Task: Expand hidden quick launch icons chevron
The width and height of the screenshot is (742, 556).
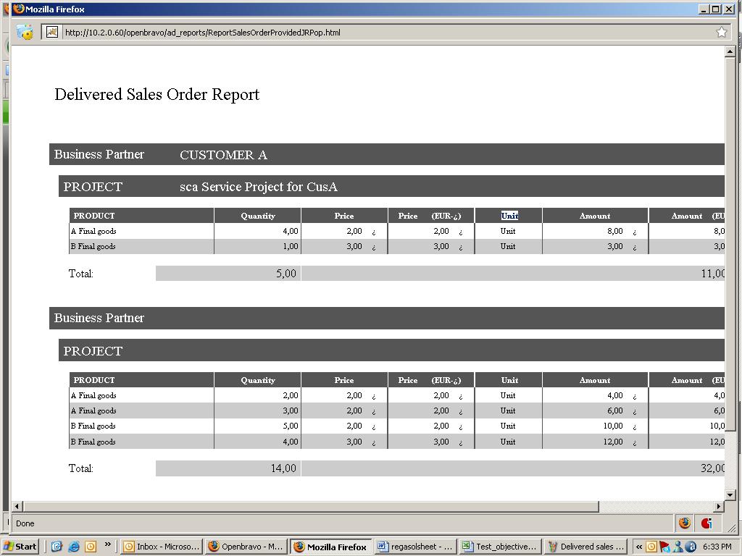Action: [x=108, y=544]
